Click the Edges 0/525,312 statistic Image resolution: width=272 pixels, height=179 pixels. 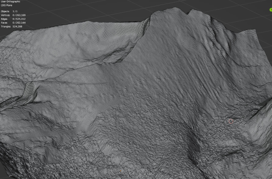(13, 19)
